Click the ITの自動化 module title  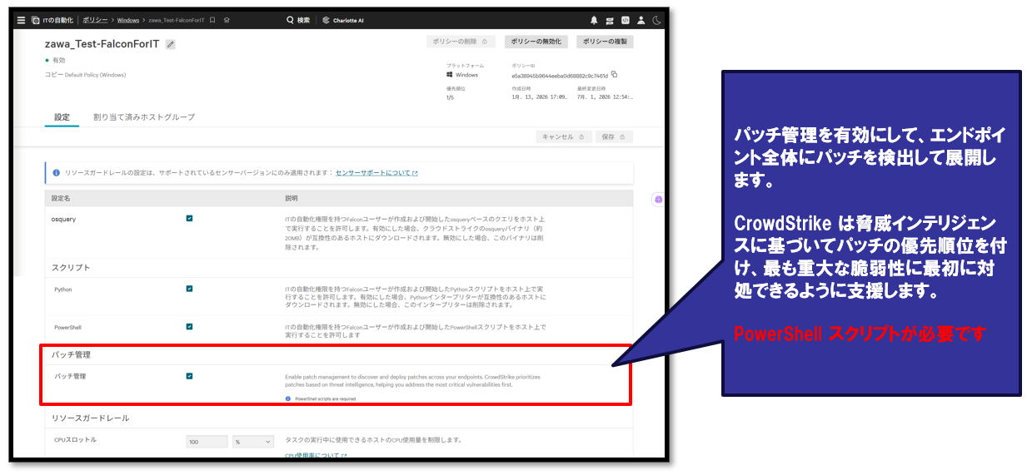pos(58,20)
